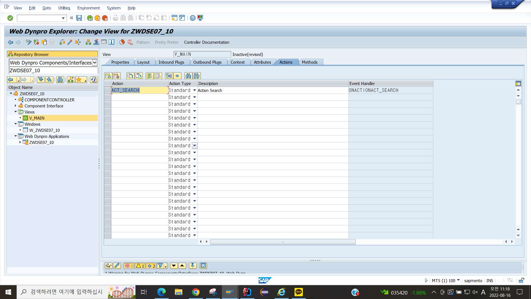Click Controller Documentation button
Image resolution: width=531 pixels, height=299 pixels.
(207, 42)
